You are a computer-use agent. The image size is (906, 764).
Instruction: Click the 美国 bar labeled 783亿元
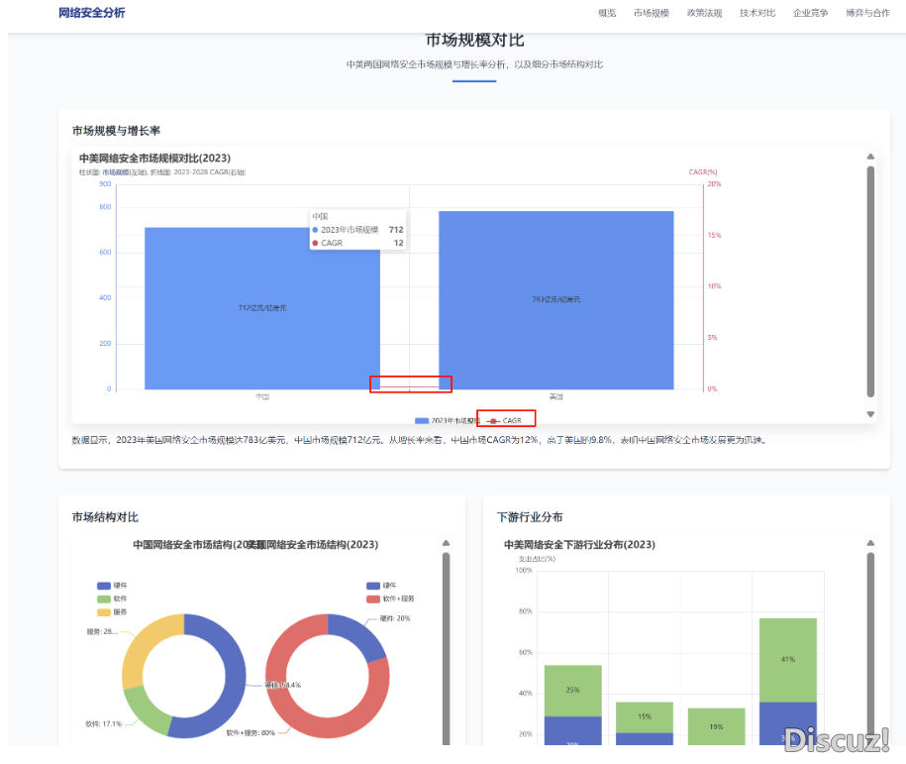click(555, 299)
